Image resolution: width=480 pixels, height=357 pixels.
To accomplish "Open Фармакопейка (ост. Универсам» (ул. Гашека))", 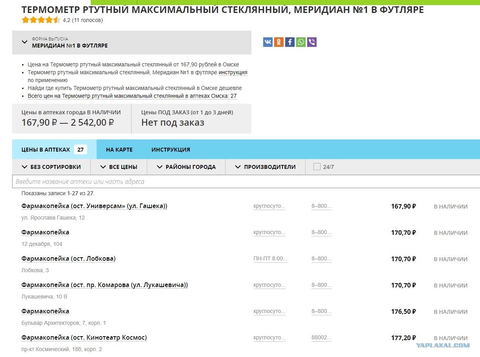I will tap(94, 206).
